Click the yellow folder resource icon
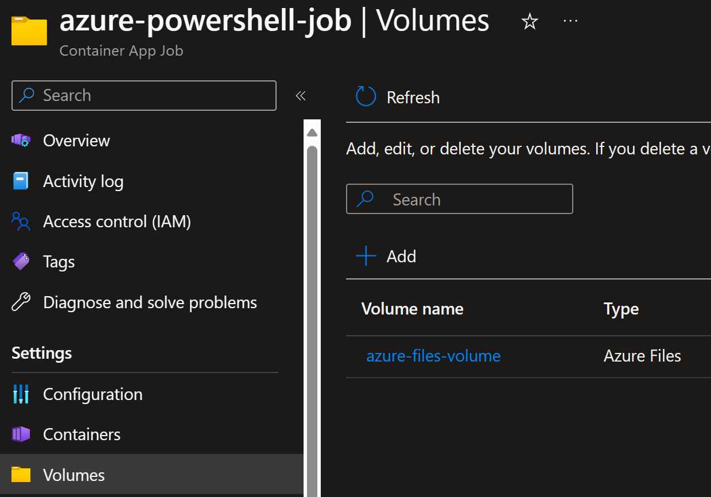This screenshot has width=711, height=497. tap(29, 31)
